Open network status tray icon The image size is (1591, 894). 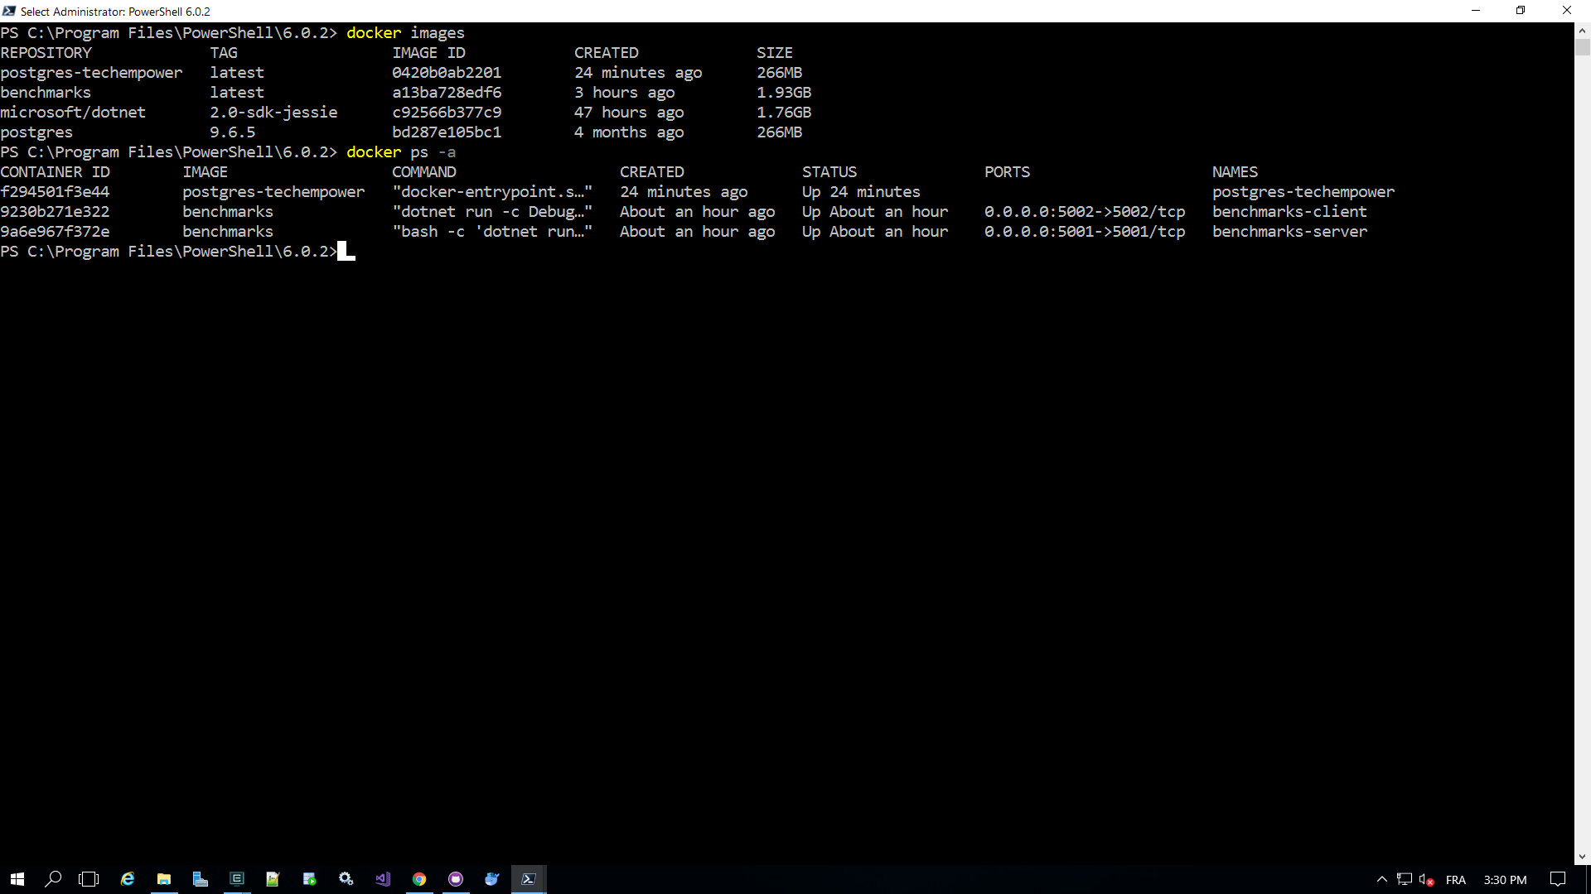click(x=1404, y=880)
